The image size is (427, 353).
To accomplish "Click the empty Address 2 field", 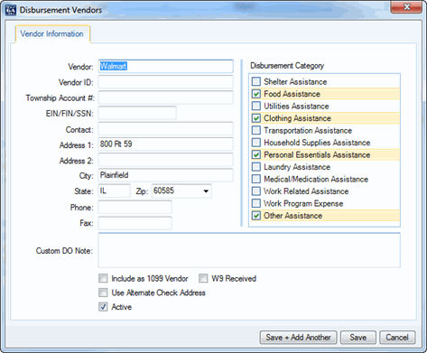I will [x=165, y=160].
